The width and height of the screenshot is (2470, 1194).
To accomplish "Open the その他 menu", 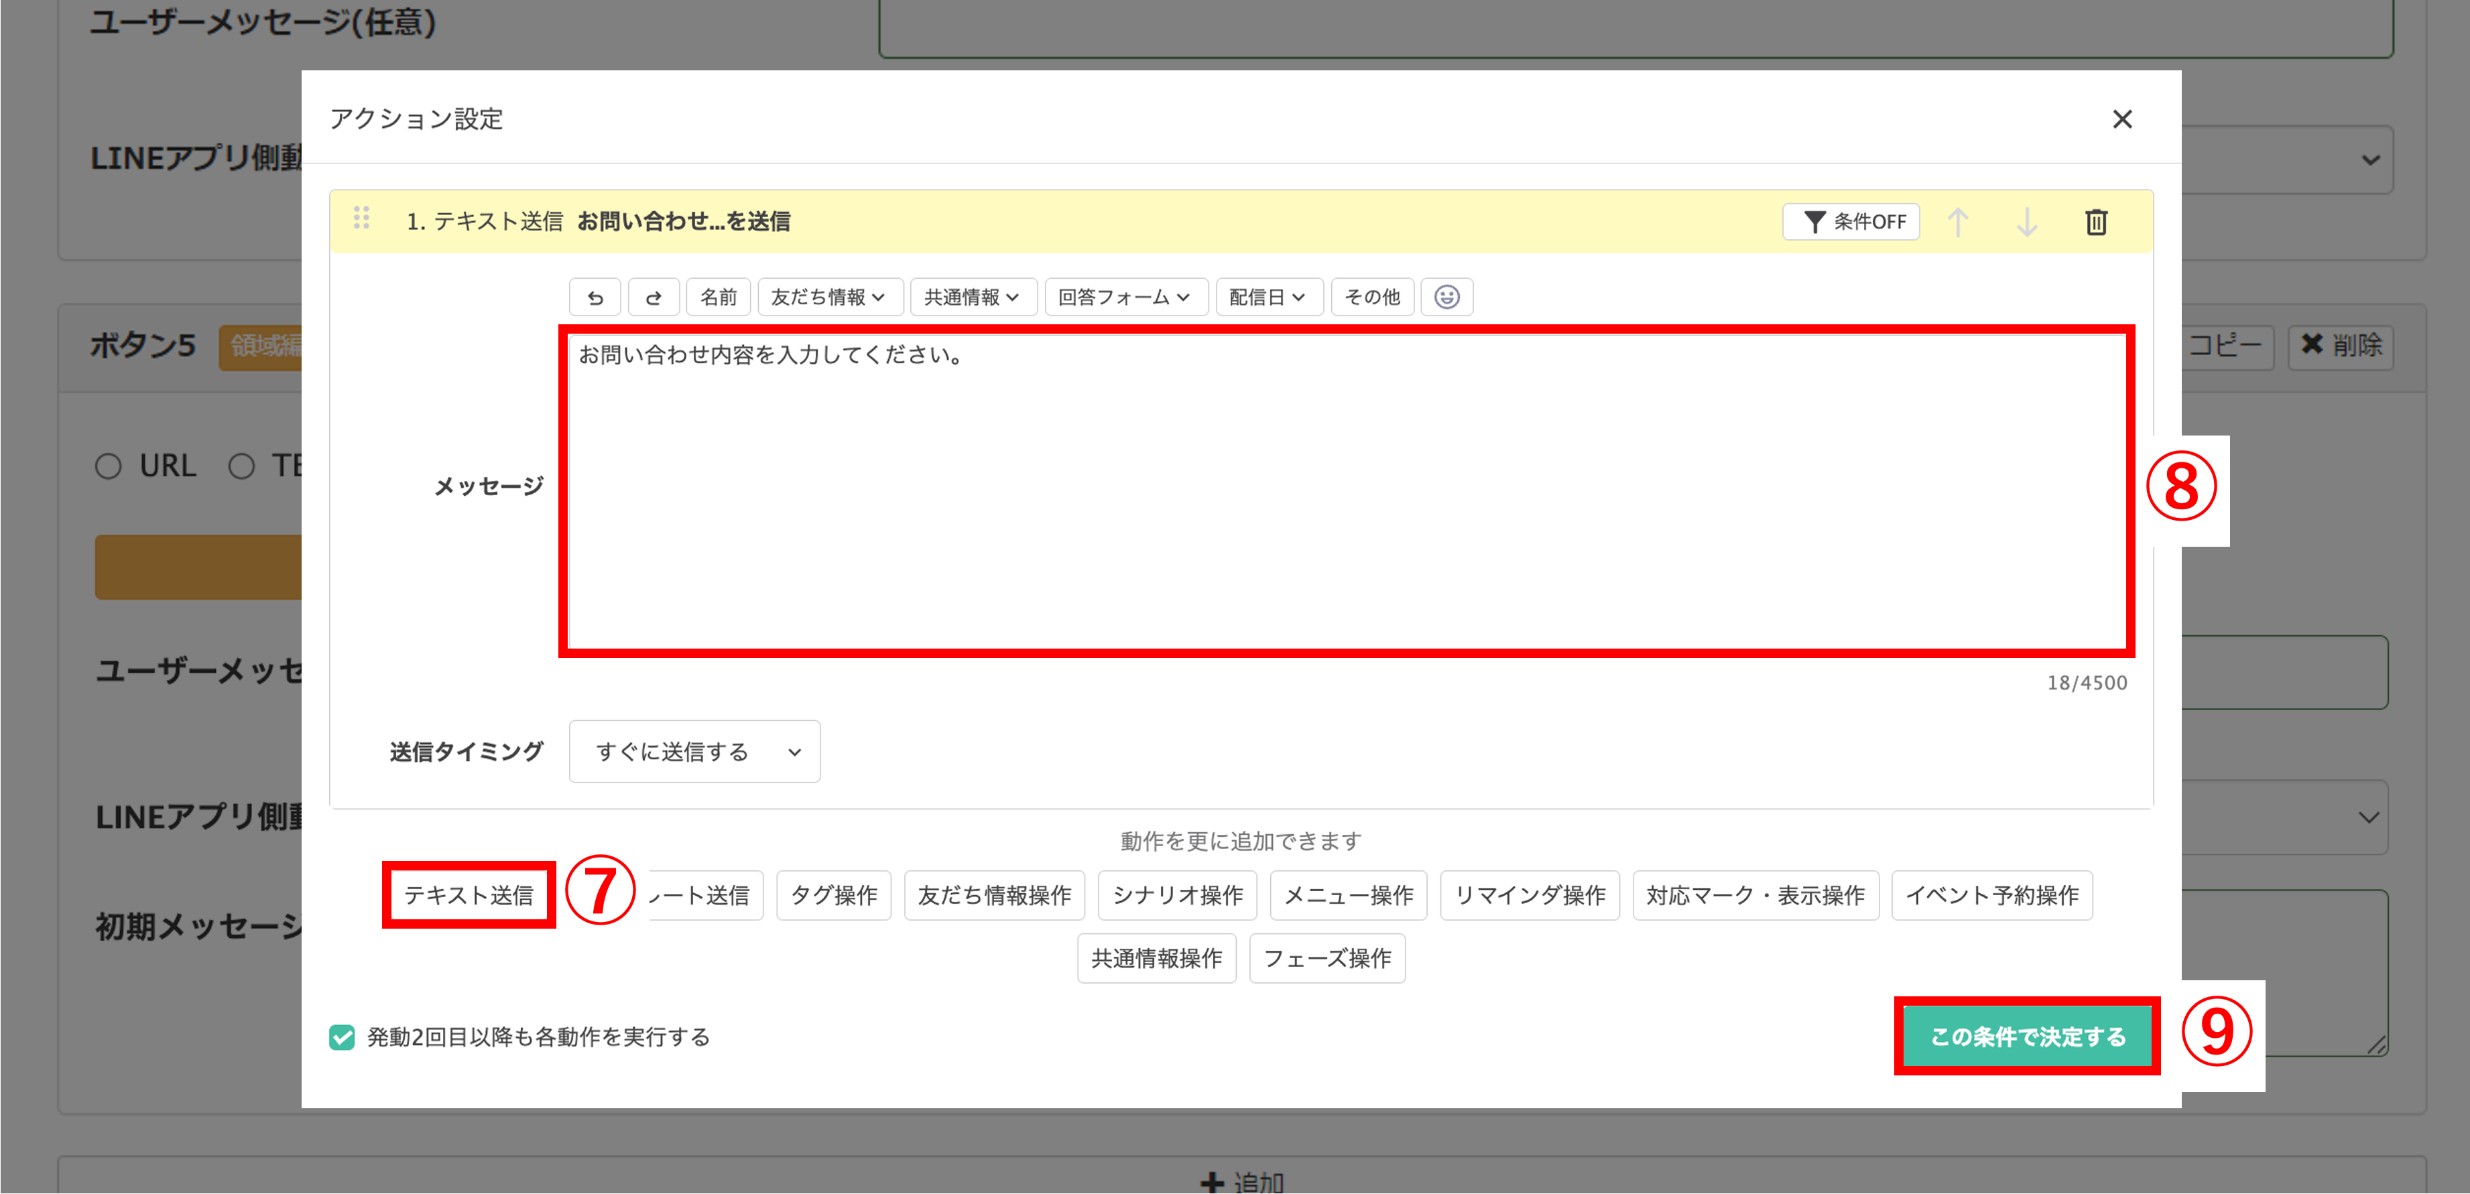I will (1372, 297).
